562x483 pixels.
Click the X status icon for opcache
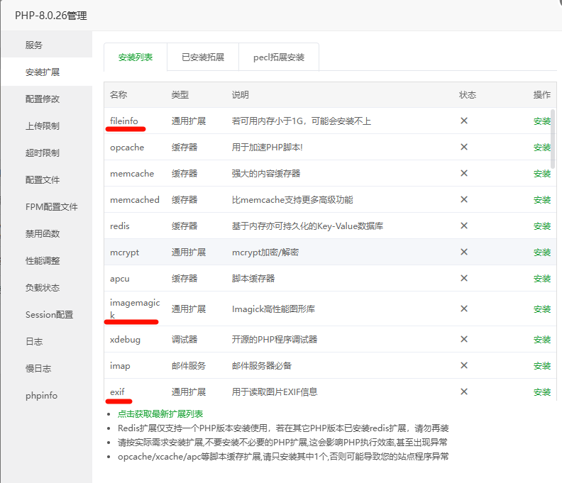pyautogui.click(x=464, y=147)
